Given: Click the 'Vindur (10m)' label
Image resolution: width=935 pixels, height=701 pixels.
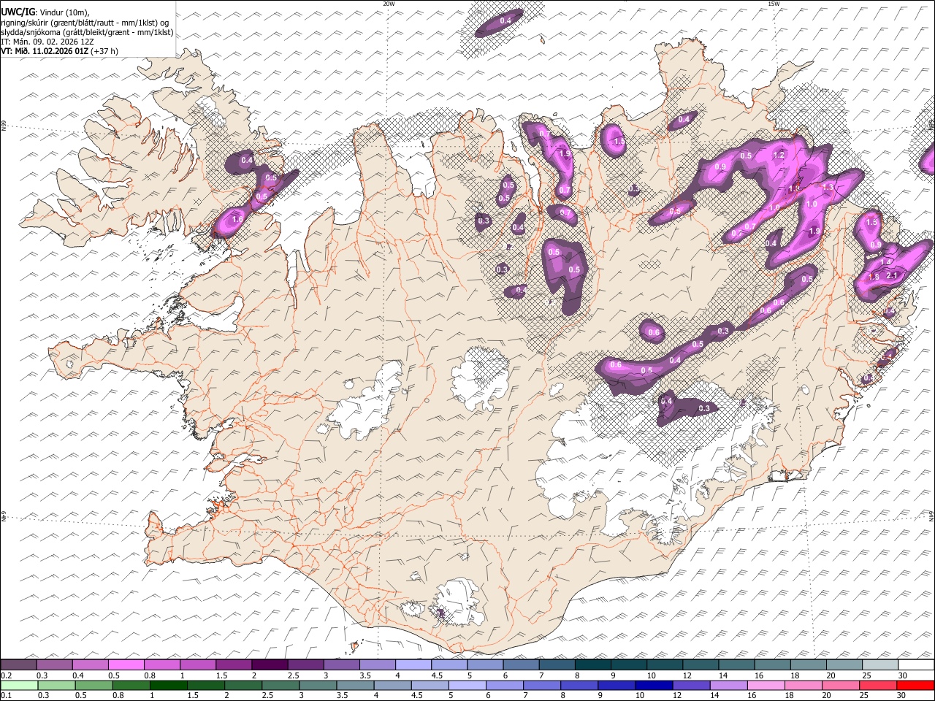Looking at the screenshot, I should tap(63, 12).
